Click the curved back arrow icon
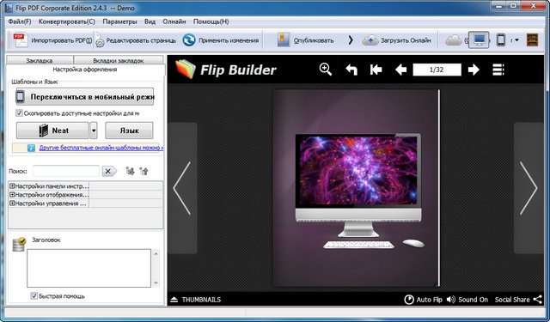550x322 pixels. (x=351, y=70)
